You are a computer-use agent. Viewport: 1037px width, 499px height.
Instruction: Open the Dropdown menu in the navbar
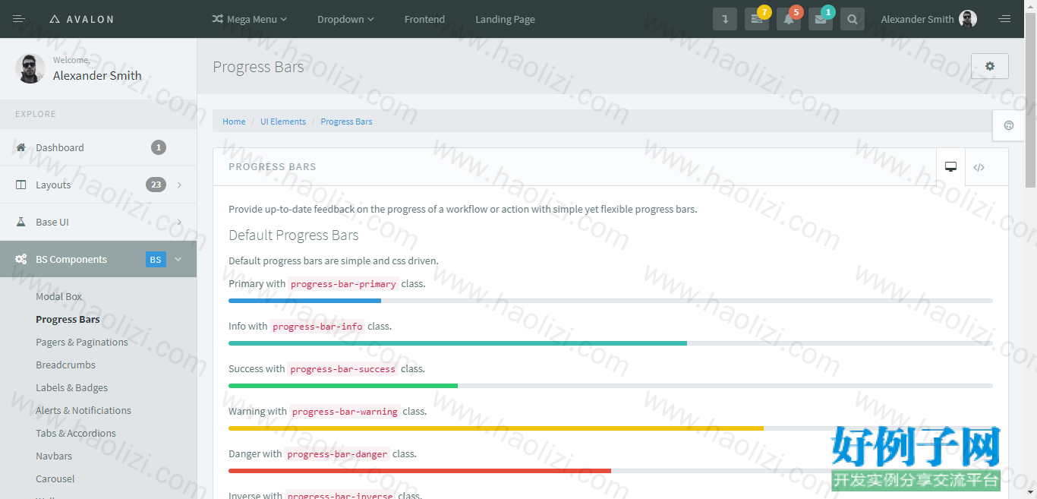point(345,19)
